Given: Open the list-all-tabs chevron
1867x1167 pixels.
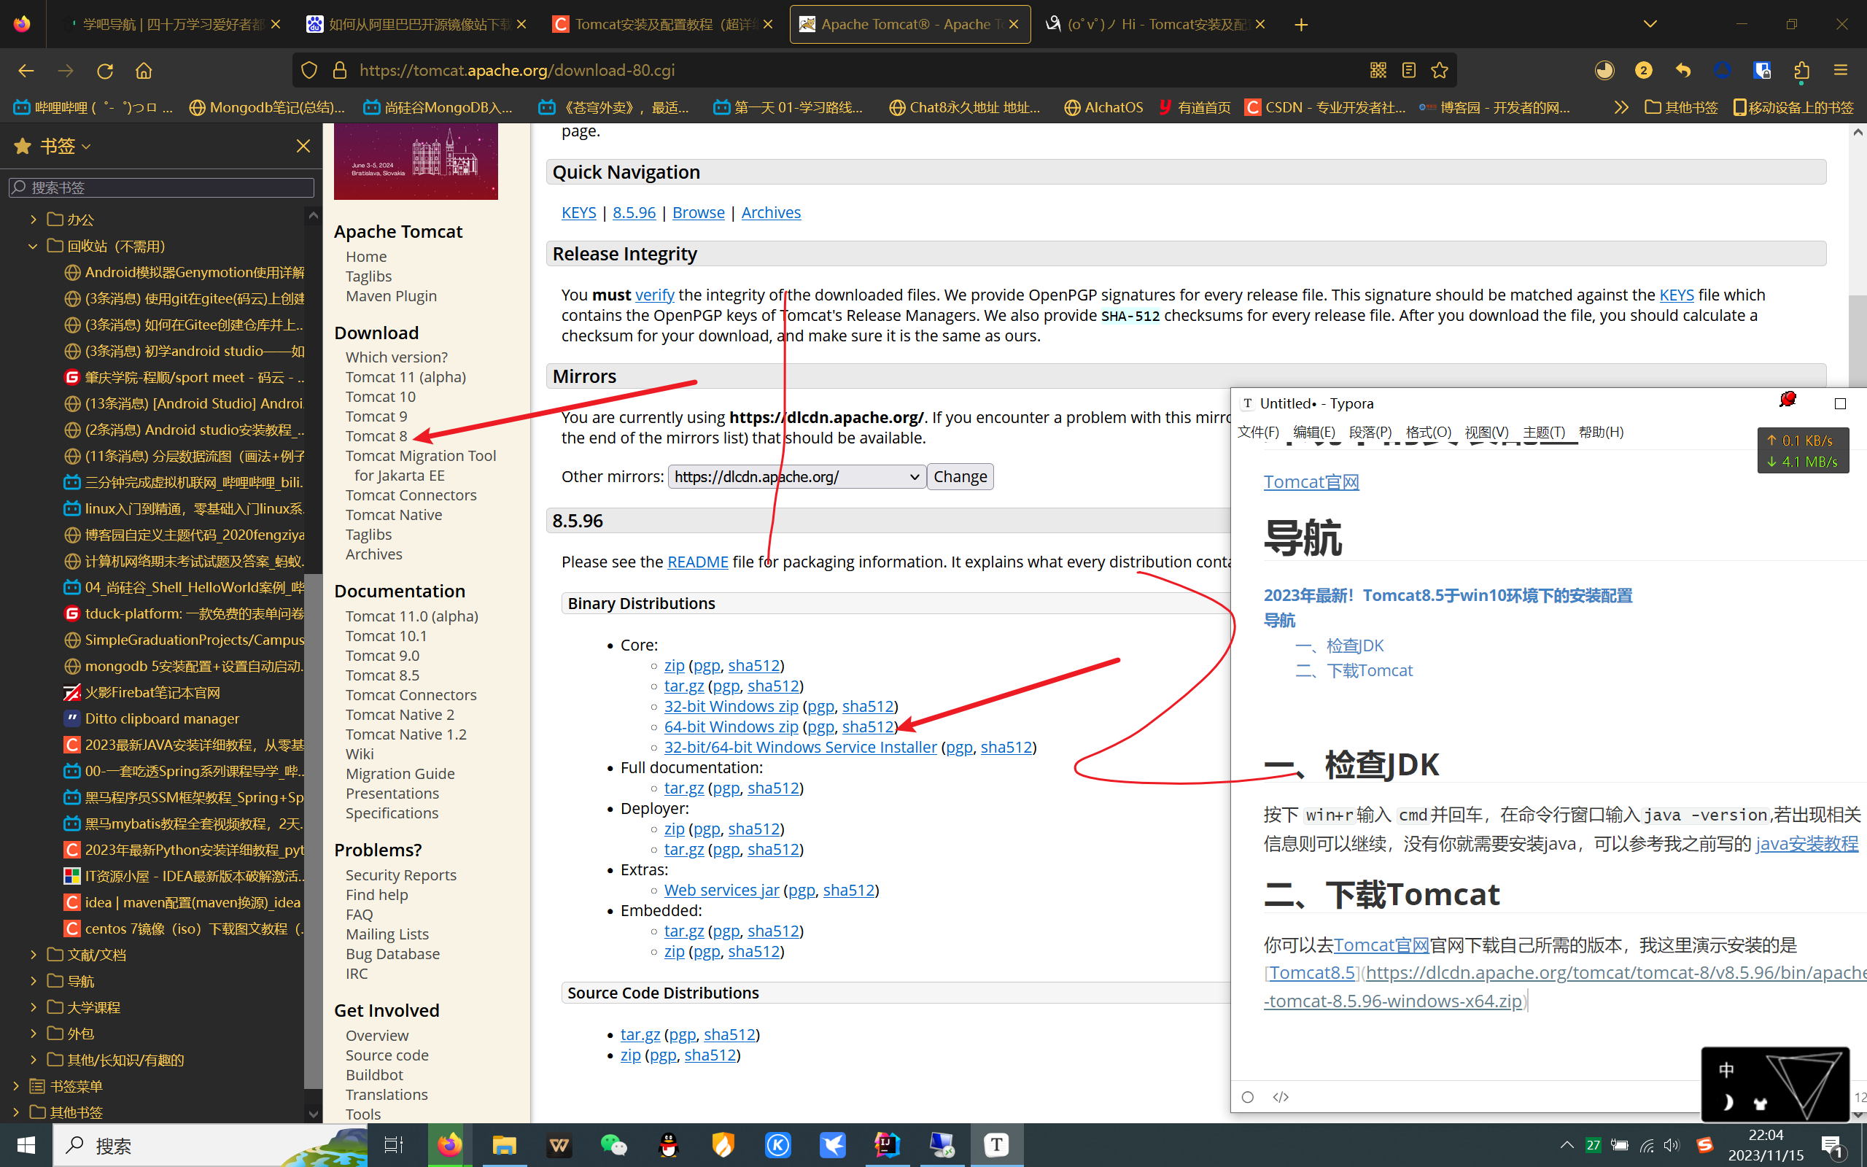Looking at the screenshot, I should point(1650,24).
